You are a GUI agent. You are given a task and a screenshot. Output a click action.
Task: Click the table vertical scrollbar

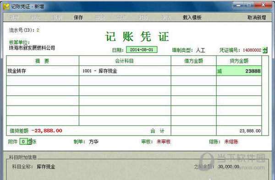pos(265,96)
